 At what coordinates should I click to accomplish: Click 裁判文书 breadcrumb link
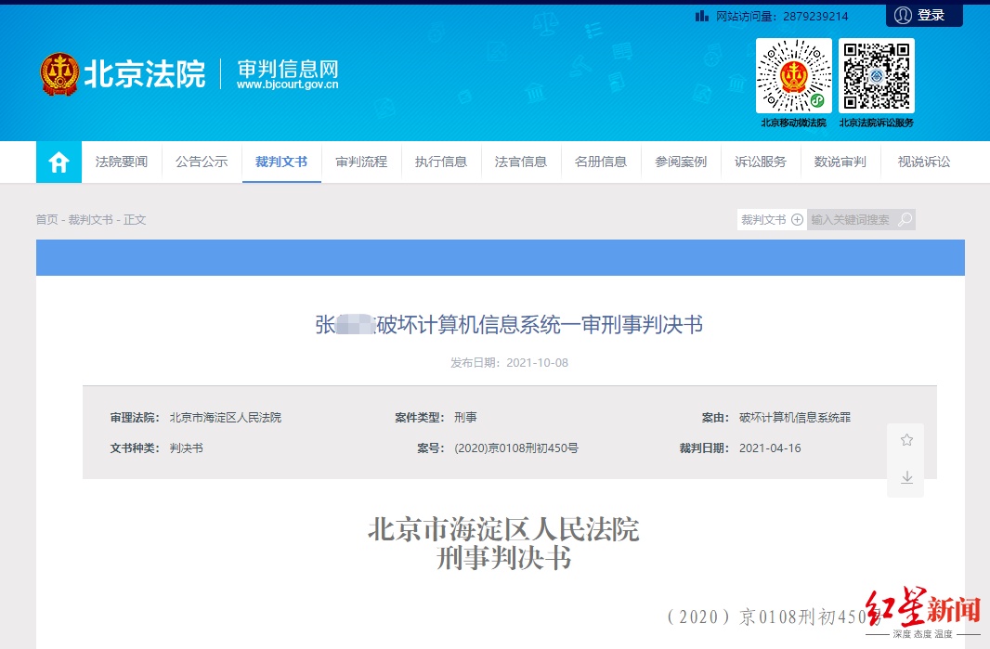pos(90,220)
